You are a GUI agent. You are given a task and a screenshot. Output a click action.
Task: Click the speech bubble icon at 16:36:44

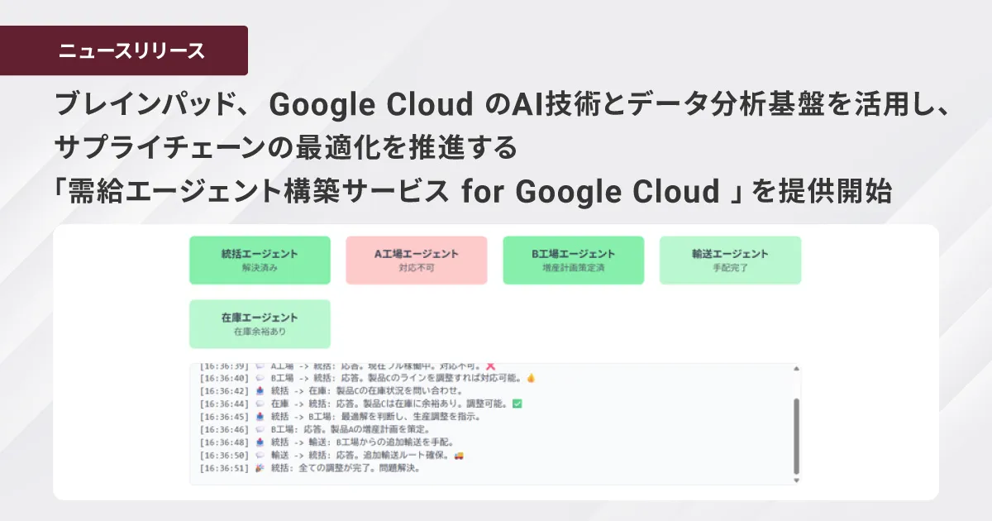260,404
